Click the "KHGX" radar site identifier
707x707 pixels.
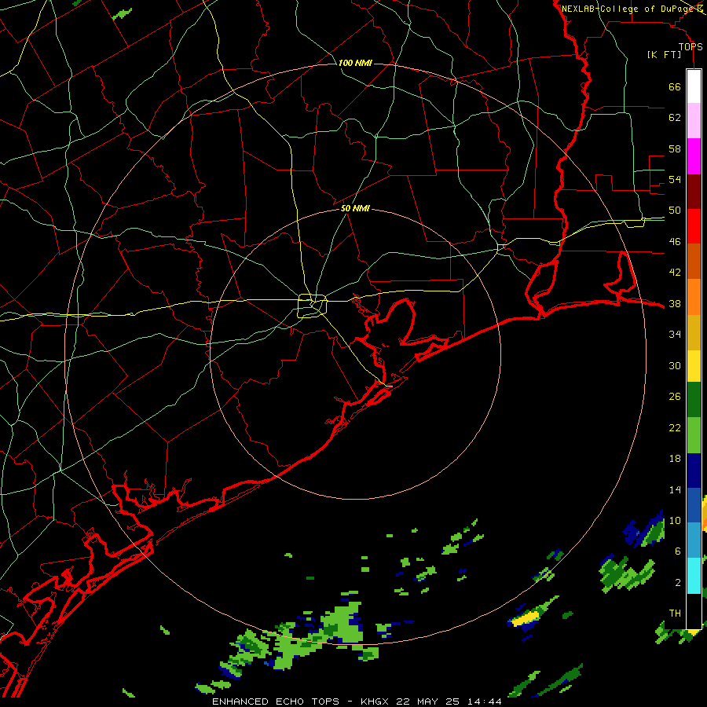(x=375, y=702)
